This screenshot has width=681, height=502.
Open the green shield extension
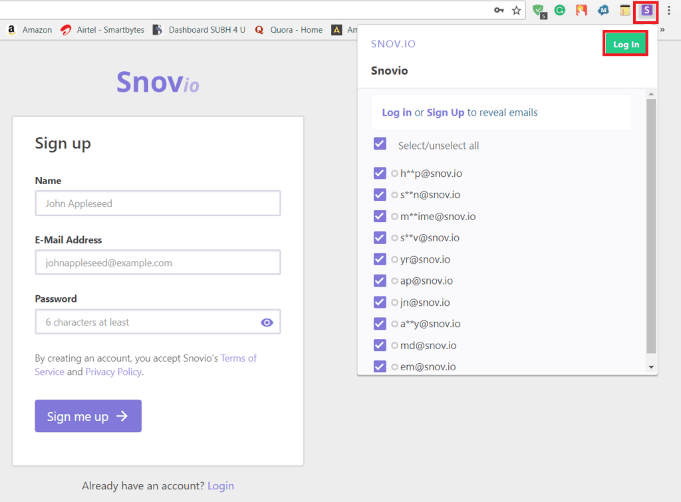pos(539,11)
